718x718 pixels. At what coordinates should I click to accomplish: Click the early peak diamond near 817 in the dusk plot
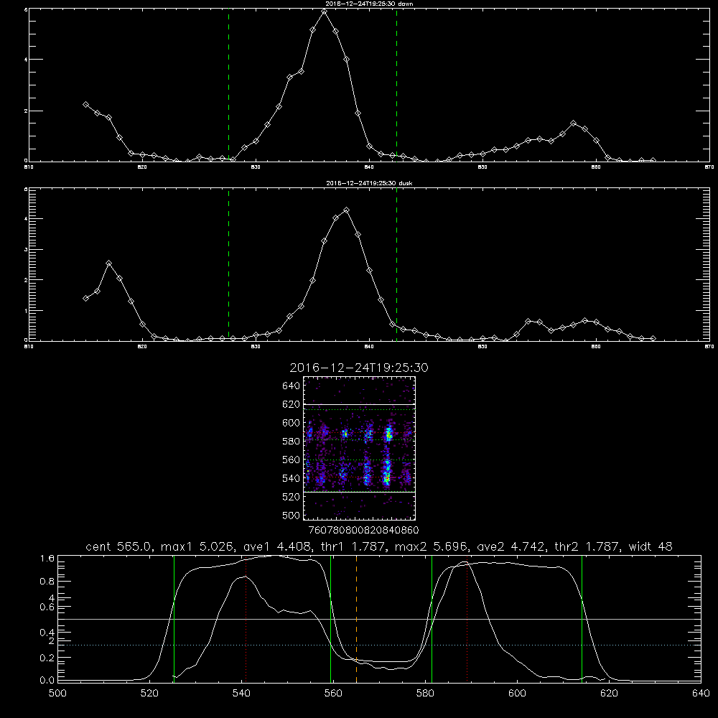coord(108,264)
